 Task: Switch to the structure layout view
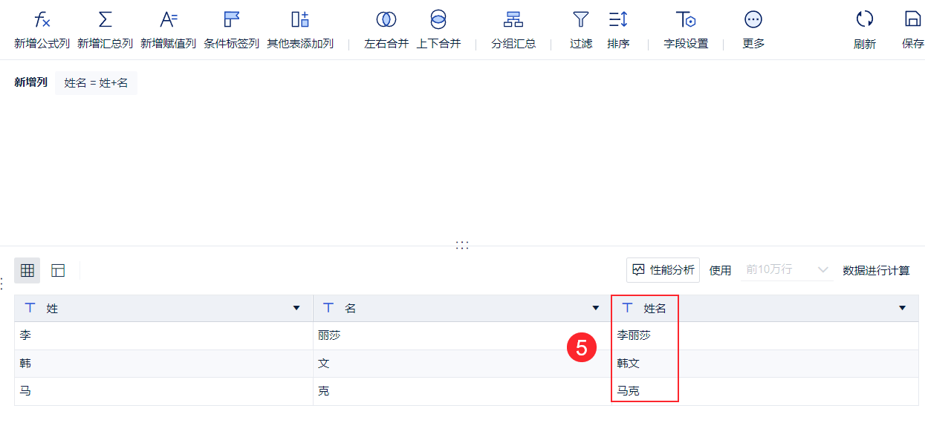point(58,271)
